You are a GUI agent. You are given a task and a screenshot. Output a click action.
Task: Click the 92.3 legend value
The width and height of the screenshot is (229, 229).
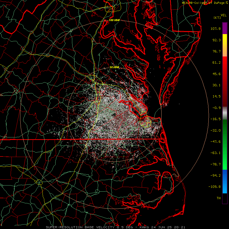(217, 40)
